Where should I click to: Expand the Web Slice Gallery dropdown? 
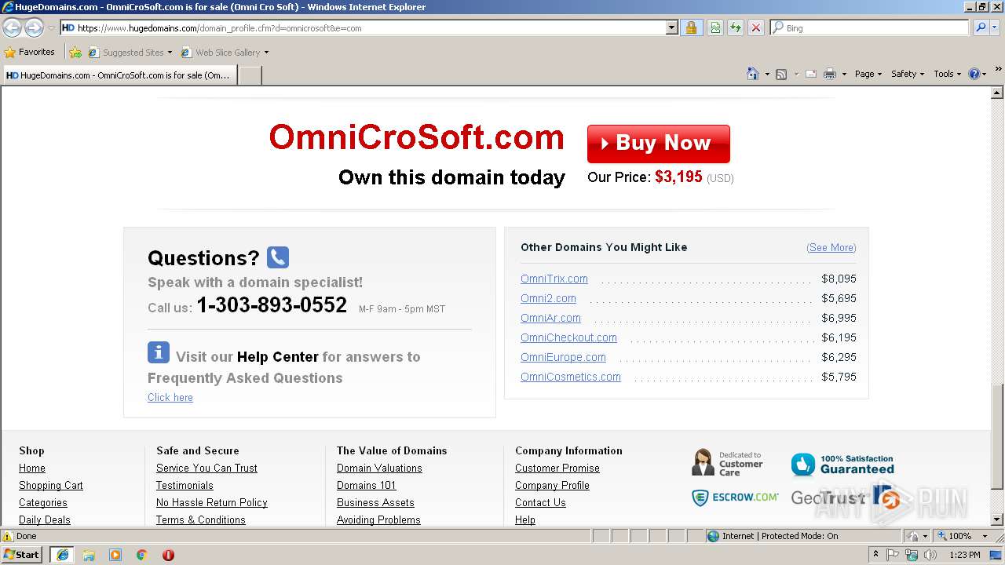click(266, 53)
